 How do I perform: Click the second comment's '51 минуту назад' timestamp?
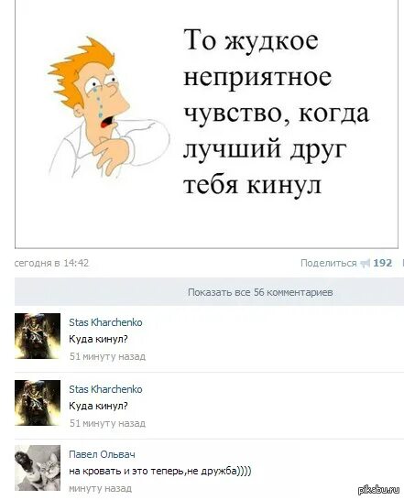(x=107, y=423)
